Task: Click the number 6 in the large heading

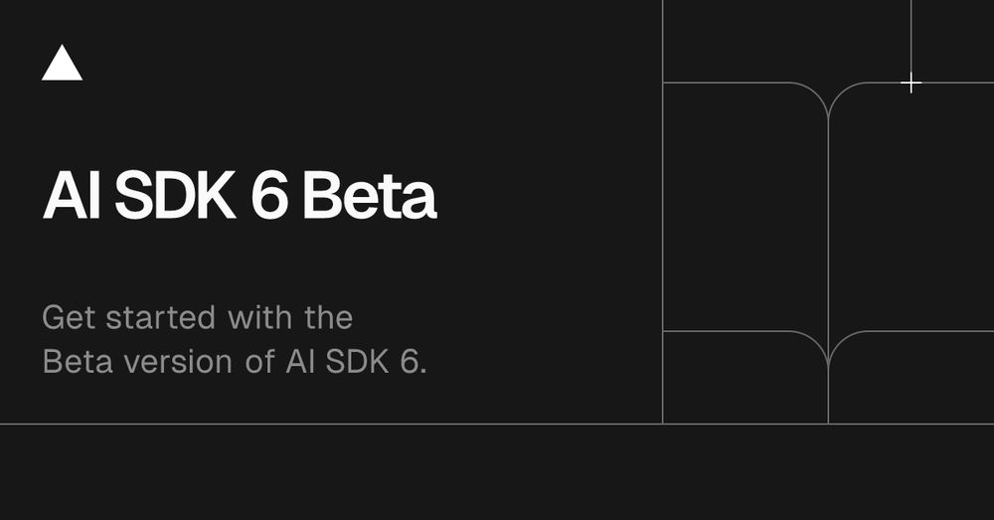Action: click(269, 195)
